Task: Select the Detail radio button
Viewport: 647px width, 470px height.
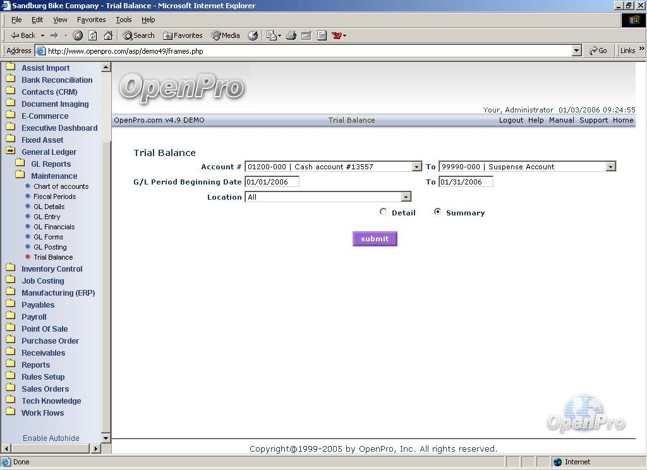Action: [384, 212]
